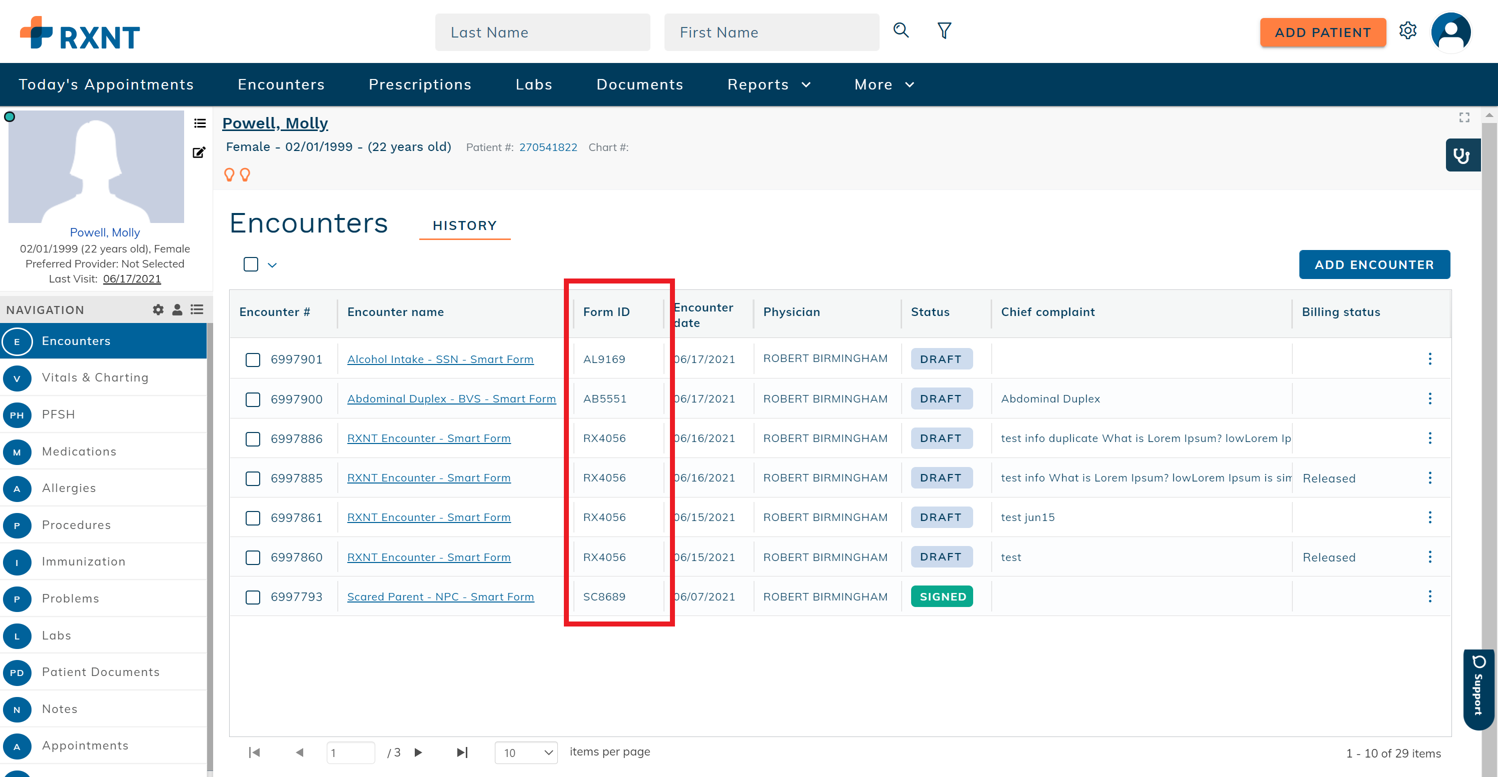The width and height of the screenshot is (1498, 777).
Task: Click the edit pencil icon near patient photo
Action: pos(198,152)
